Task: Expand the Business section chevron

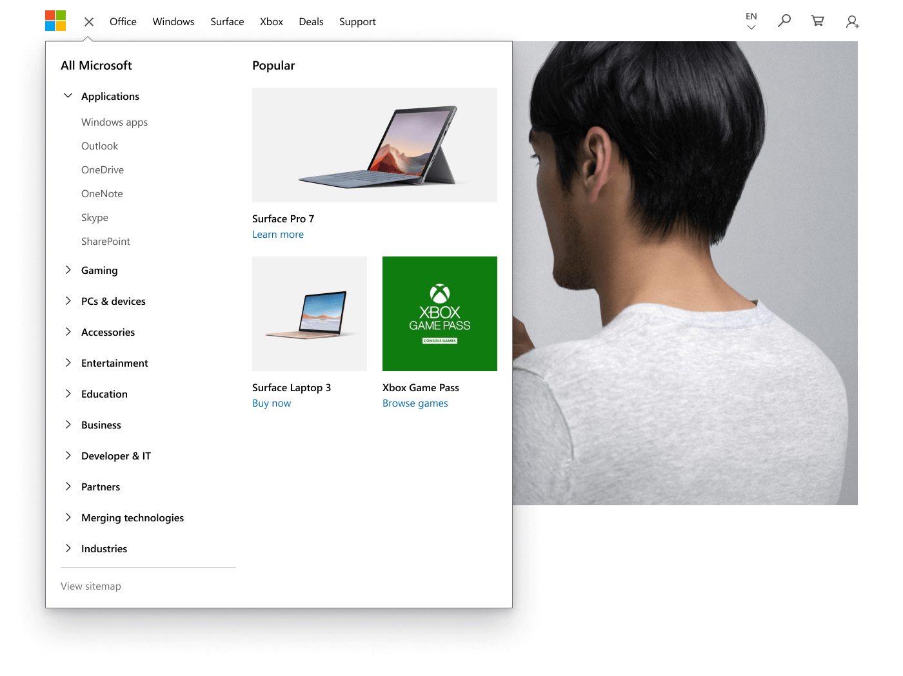Action: pyautogui.click(x=68, y=425)
